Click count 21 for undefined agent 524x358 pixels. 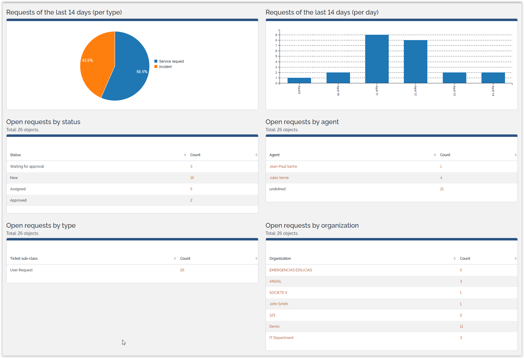click(442, 189)
